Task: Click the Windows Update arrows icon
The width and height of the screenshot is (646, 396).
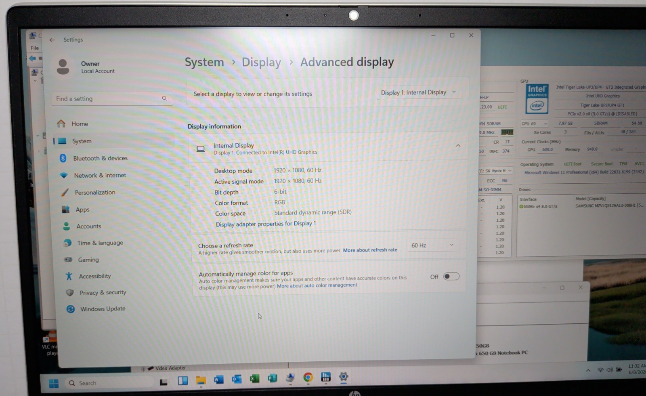Action: coord(71,309)
